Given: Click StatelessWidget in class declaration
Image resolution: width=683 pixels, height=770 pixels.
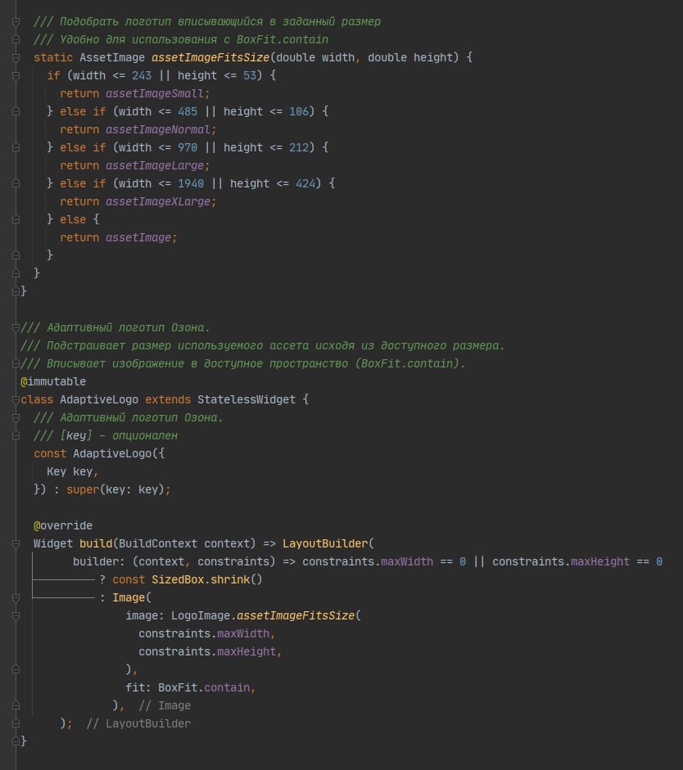Looking at the screenshot, I should click(x=247, y=400).
